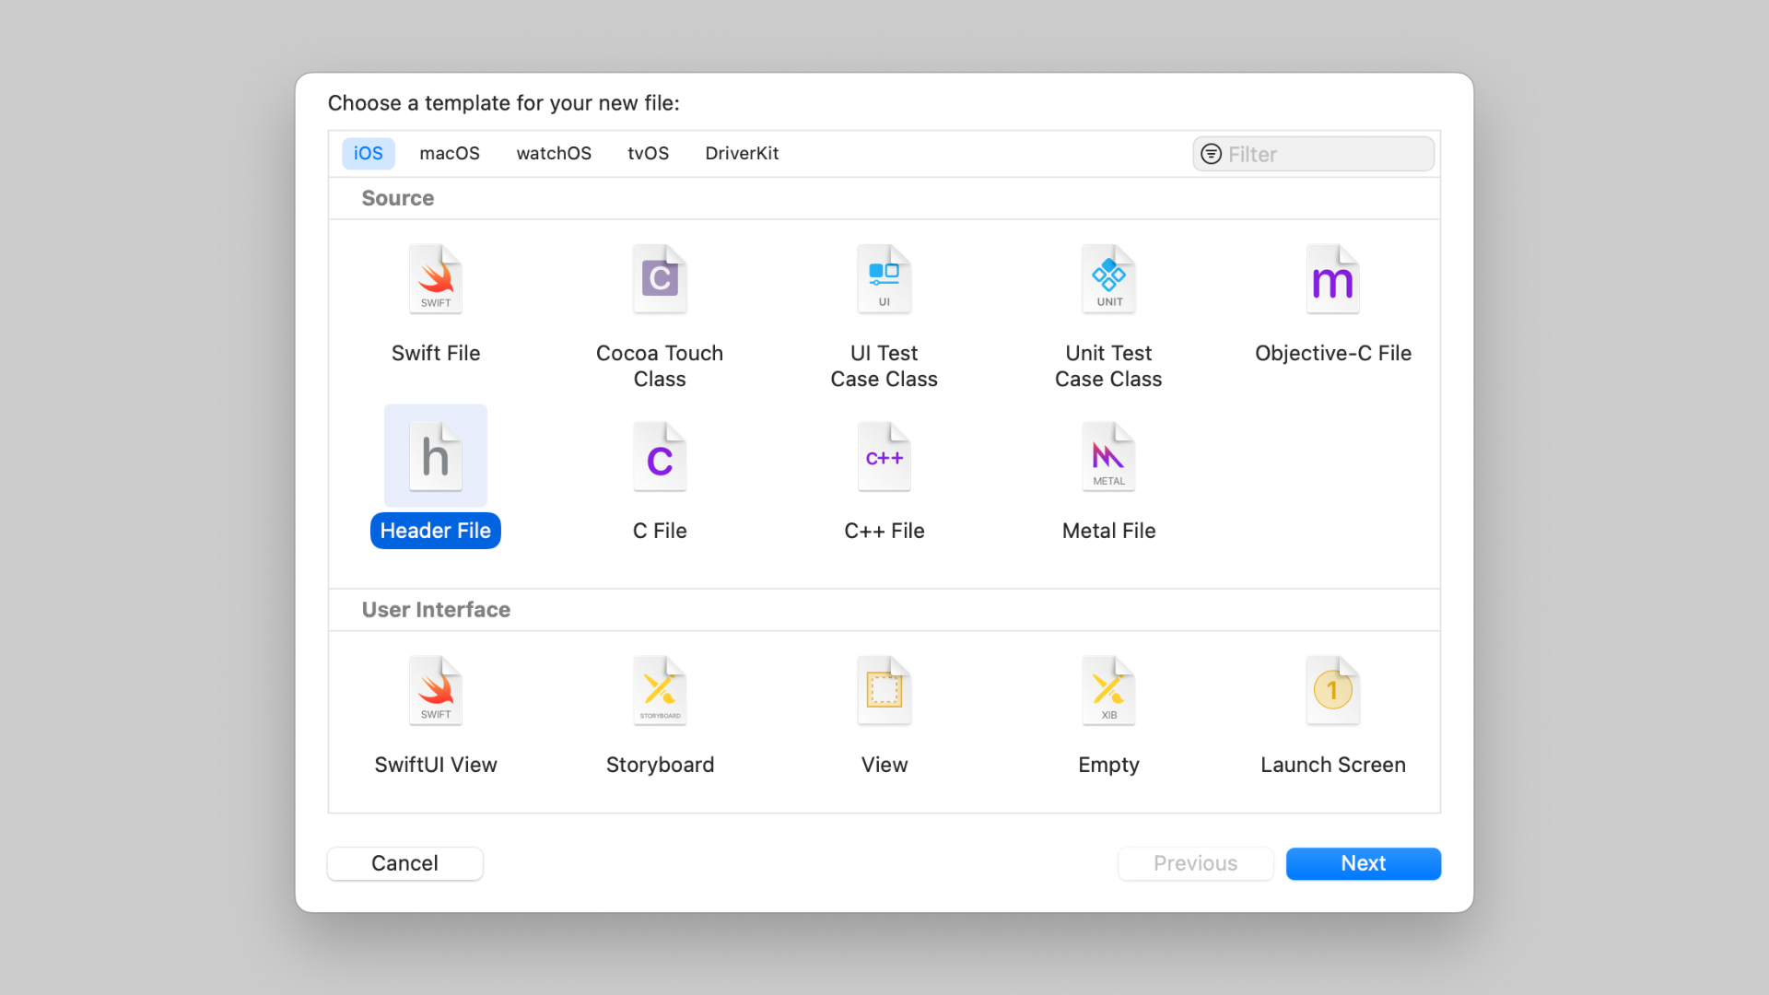1769x995 pixels.
Task: Switch to the macOS platform tab
Action: click(450, 154)
